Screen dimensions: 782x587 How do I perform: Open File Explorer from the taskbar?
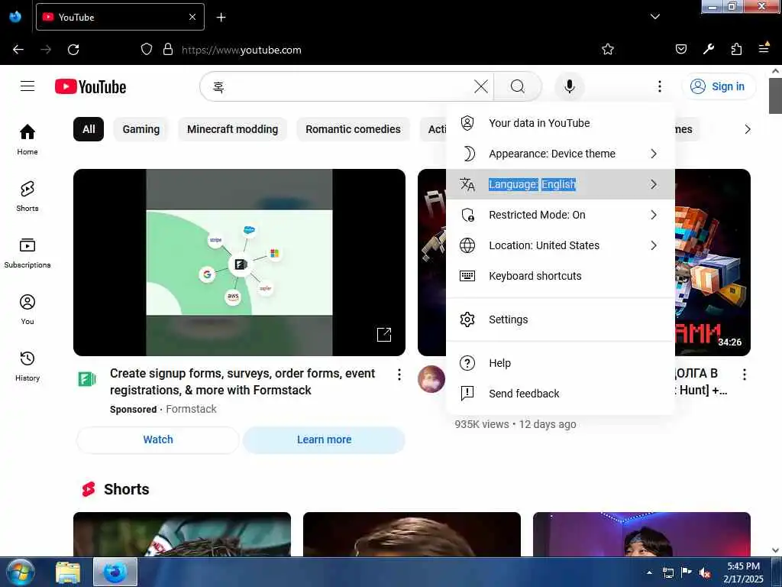68,572
